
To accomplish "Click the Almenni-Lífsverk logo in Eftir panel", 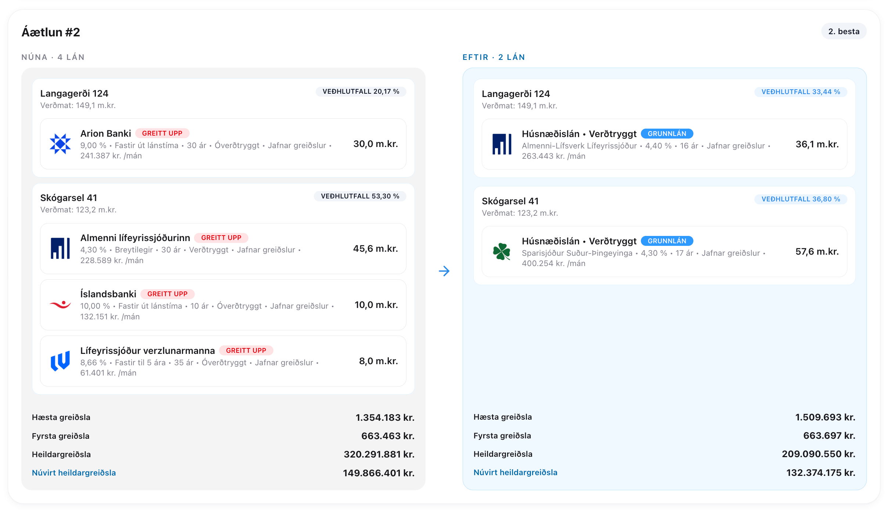I will click(502, 144).
